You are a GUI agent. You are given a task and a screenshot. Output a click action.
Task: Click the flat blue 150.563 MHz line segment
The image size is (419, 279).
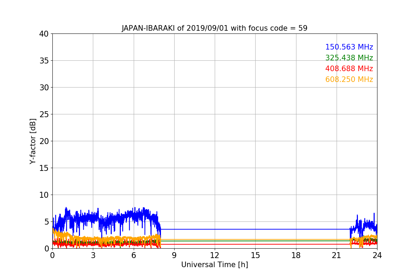click(255, 229)
